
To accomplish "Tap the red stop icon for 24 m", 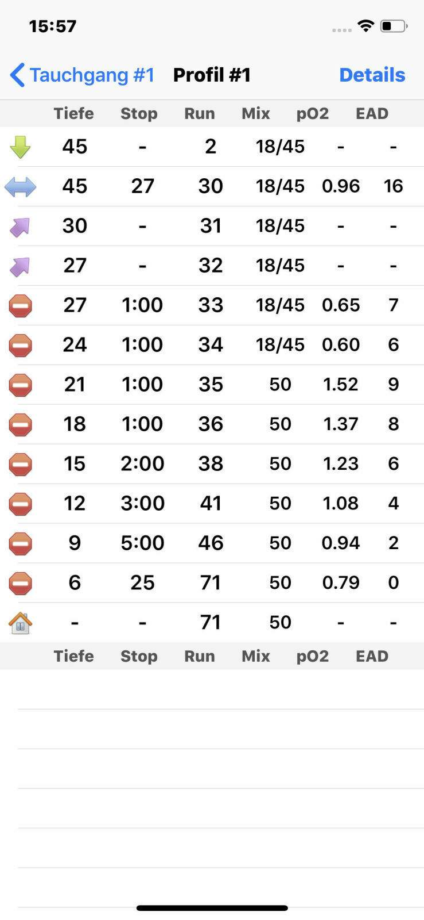I will [x=20, y=346].
